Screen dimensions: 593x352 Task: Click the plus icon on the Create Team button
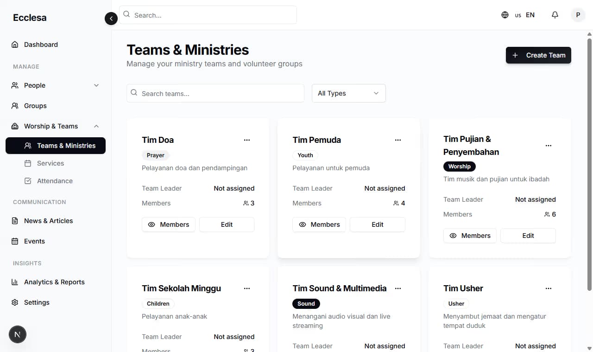point(515,55)
